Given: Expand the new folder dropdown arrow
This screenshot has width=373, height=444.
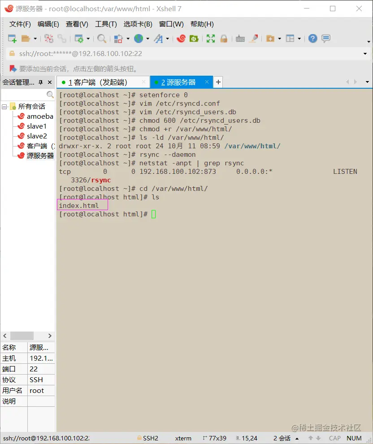Looking at the screenshot, I should [279, 39].
